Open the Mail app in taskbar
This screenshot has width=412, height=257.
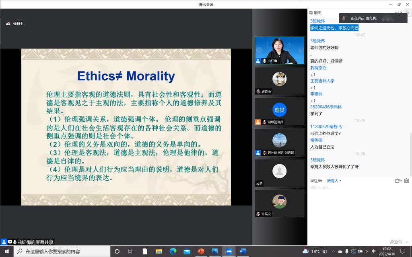tap(187, 251)
